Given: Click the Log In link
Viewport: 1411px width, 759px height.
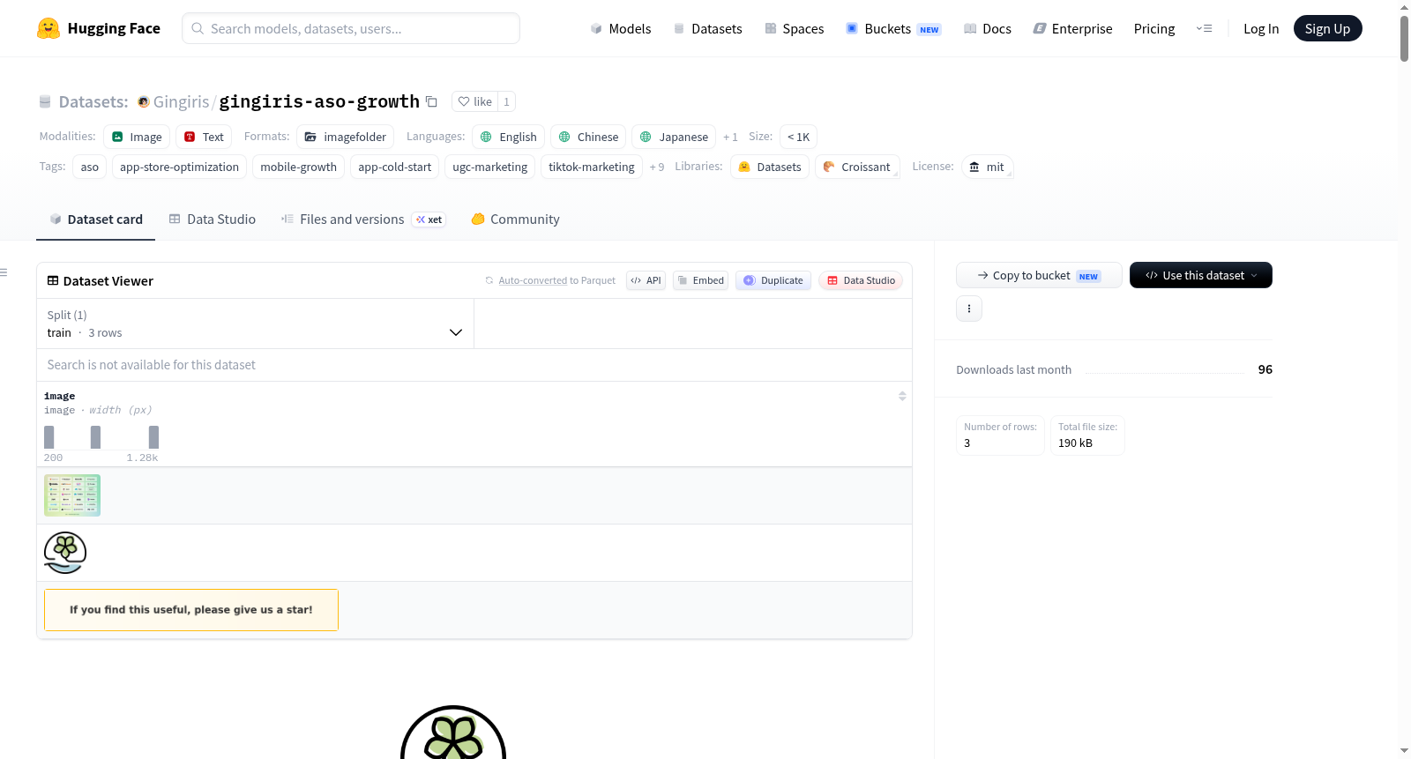Looking at the screenshot, I should (x=1261, y=28).
